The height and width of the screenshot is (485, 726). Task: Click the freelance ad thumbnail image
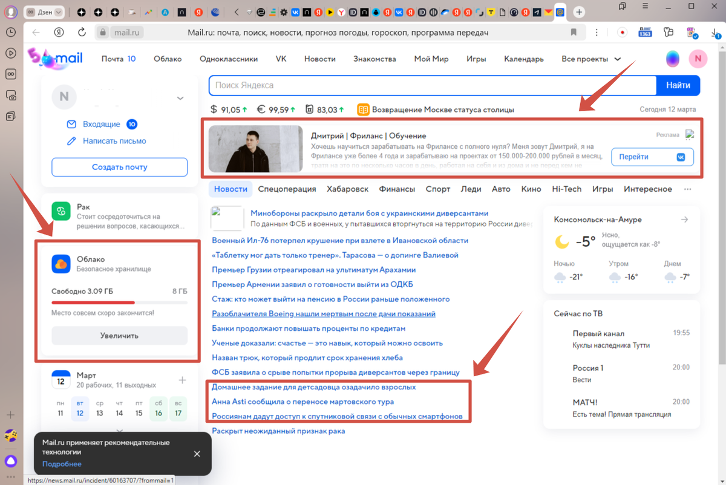(255, 149)
